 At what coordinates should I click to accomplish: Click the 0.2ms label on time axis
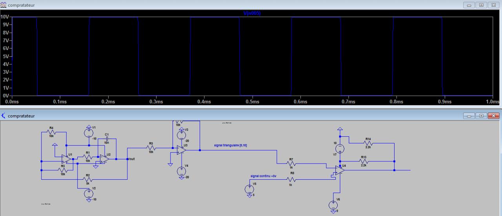coord(108,102)
